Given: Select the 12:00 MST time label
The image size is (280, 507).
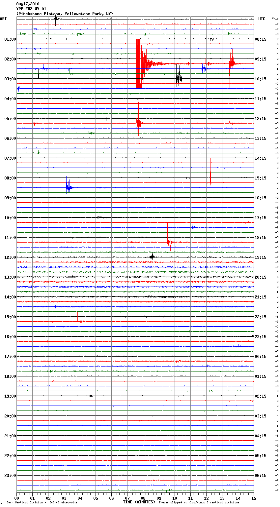Looking at the screenshot, I should [10, 257].
